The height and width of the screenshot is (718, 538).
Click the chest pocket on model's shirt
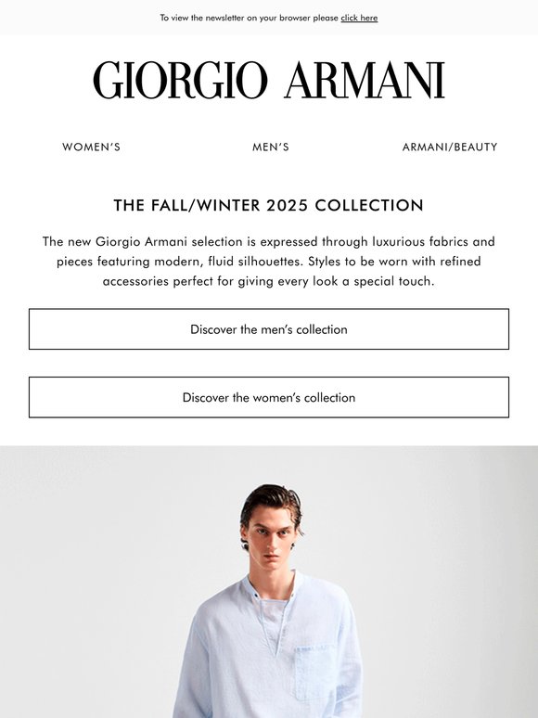316,673
